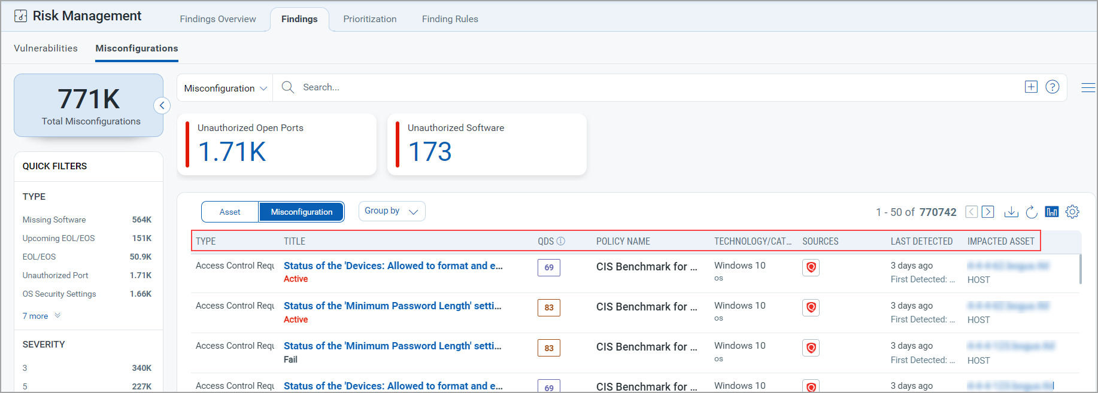
Task: Open the Finding Rules tab
Action: [450, 19]
